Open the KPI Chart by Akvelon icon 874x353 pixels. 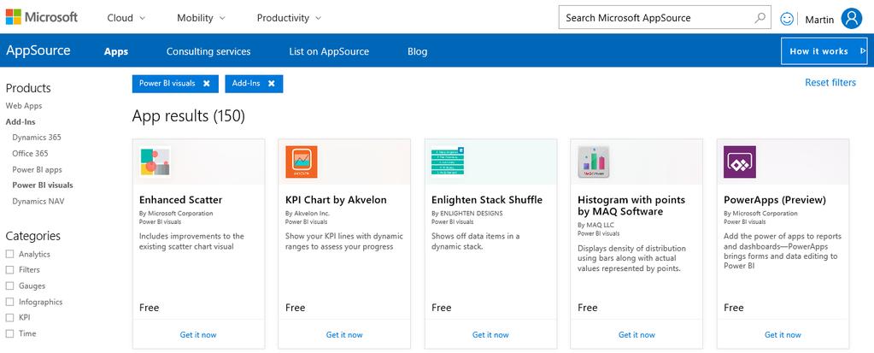point(302,162)
